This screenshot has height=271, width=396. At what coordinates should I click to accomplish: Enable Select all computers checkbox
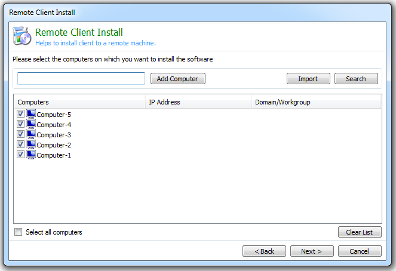tap(19, 232)
